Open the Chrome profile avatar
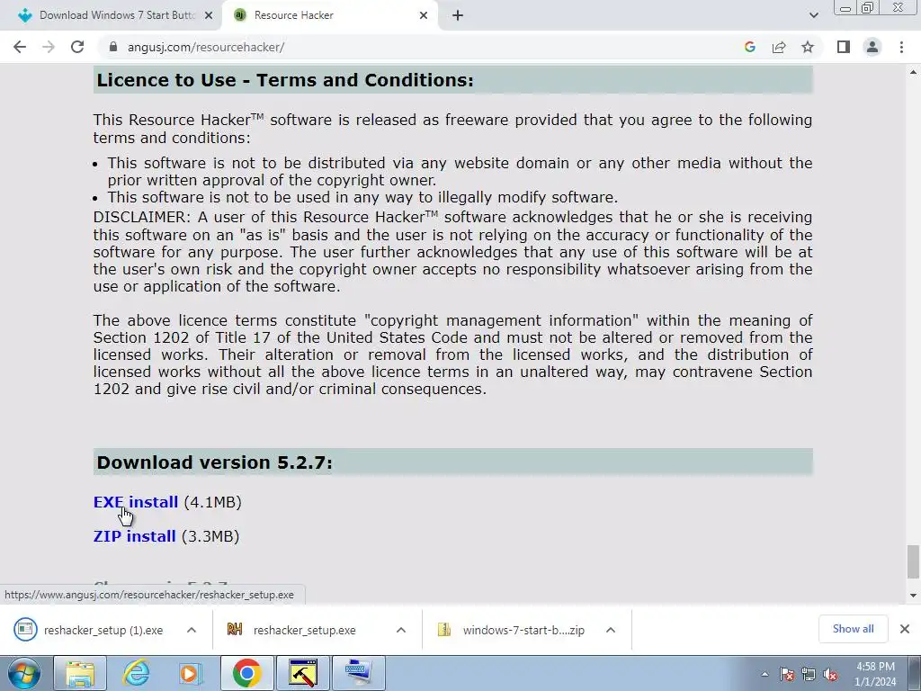The width and height of the screenshot is (921, 691). pos(872,47)
